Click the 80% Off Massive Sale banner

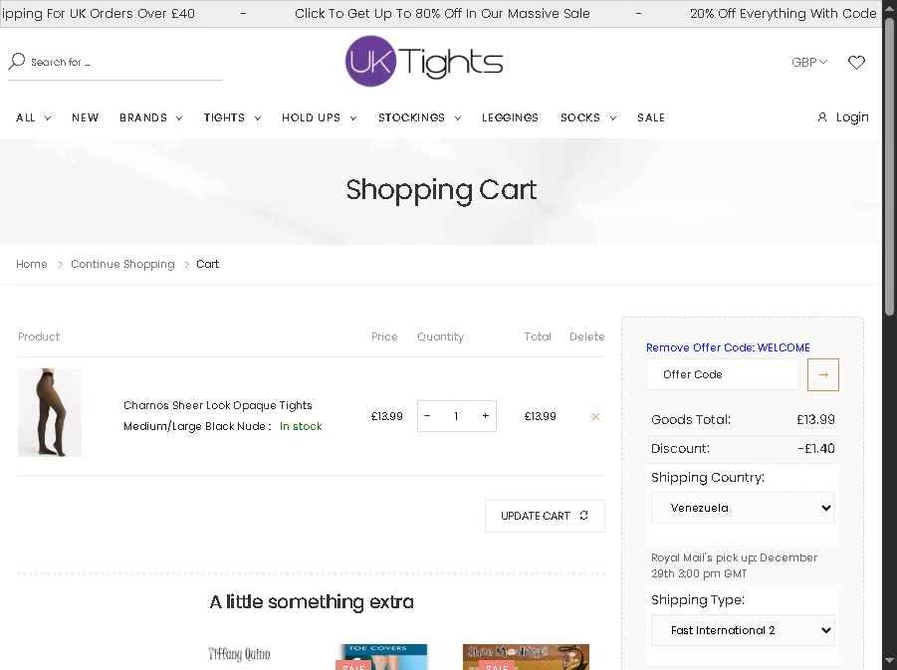pyautogui.click(x=442, y=13)
